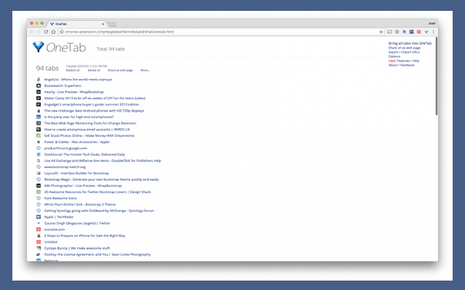Screen dimensions: 465x290
Task: Open Maker Camp 2013 kicks off link
Action: click(x=94, y=98)
